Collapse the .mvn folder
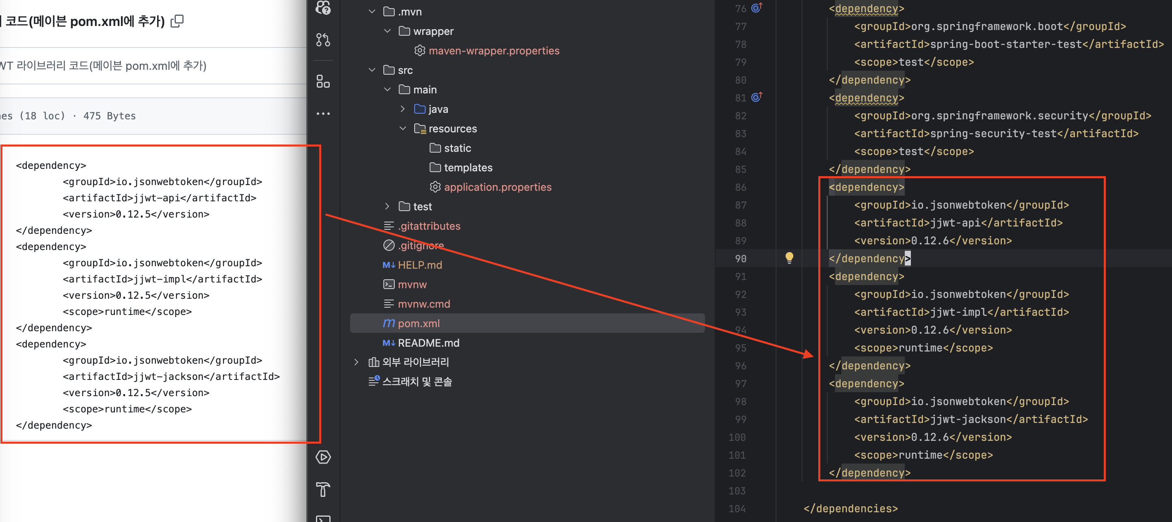The width and height of the screenshot is (1172, 522). [x=372, y=11]
